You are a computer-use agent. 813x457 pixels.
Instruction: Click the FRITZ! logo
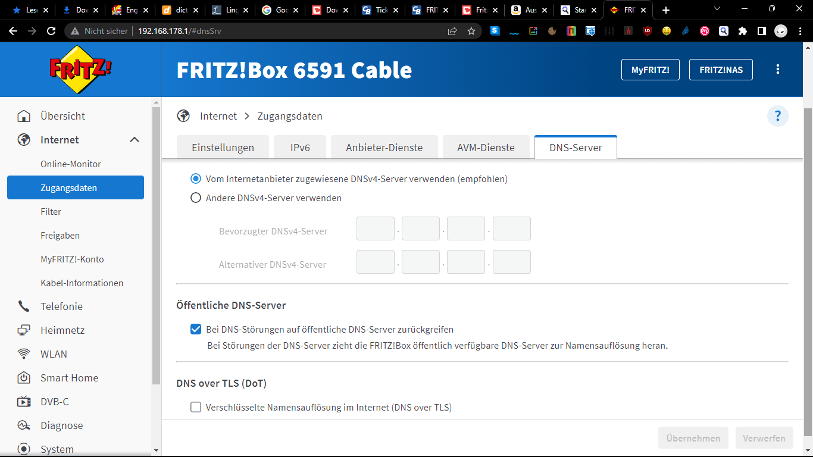click(x=80, y=70)
